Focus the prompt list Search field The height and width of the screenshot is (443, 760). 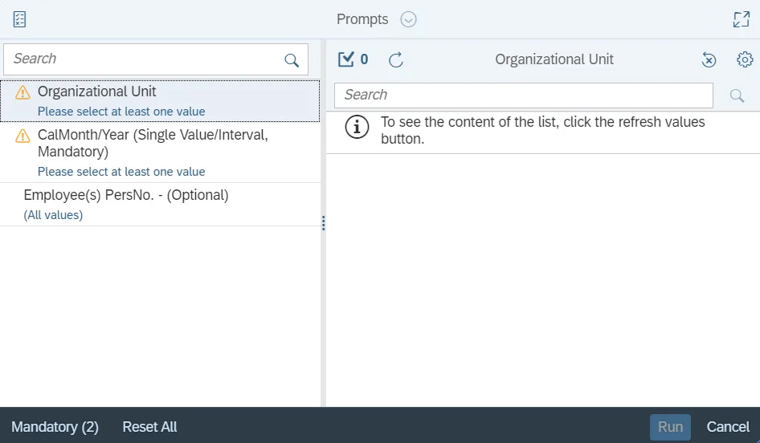[x=145, y=59]
